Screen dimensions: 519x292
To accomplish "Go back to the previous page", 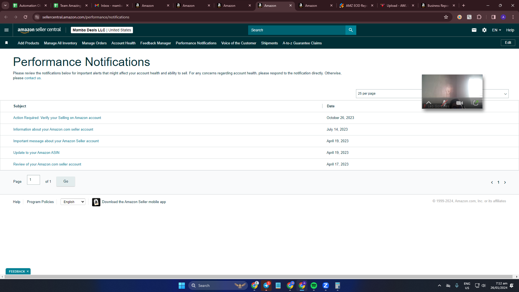I will [6, 17].
